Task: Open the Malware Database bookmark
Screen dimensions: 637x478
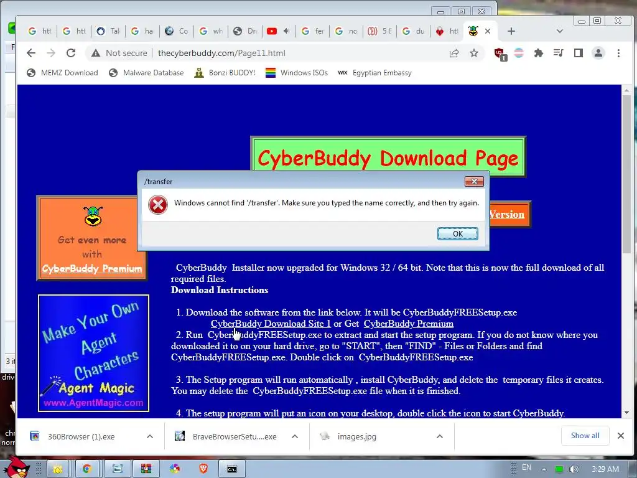Action: tap(146, 73)
